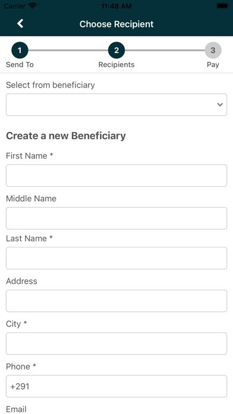The image size is (233, 414).
Task: Tap the Choose Recipient header title
Action: (x=116, y=24)
